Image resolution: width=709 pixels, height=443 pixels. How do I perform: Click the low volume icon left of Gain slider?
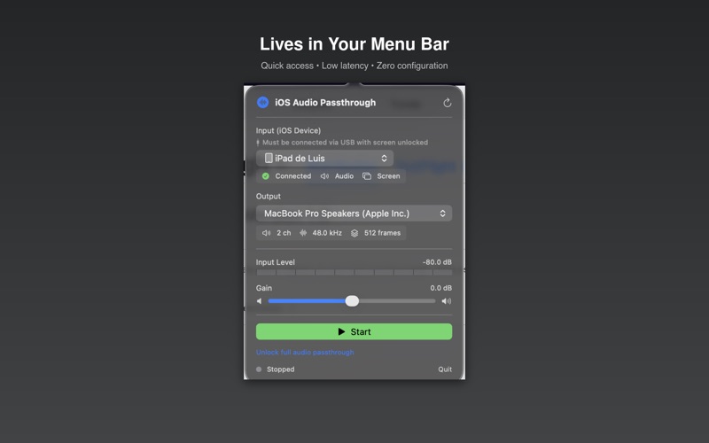[x=259, y=301]
